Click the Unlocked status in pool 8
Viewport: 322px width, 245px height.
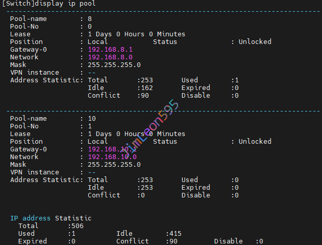coord(255,42)
